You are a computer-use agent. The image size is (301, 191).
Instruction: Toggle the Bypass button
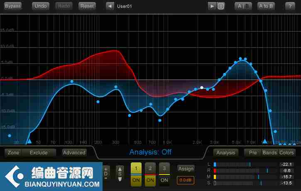[13, 6]
